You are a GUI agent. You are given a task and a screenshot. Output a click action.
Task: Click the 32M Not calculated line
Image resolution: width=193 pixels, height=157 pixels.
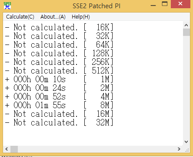tap(59, 122)
